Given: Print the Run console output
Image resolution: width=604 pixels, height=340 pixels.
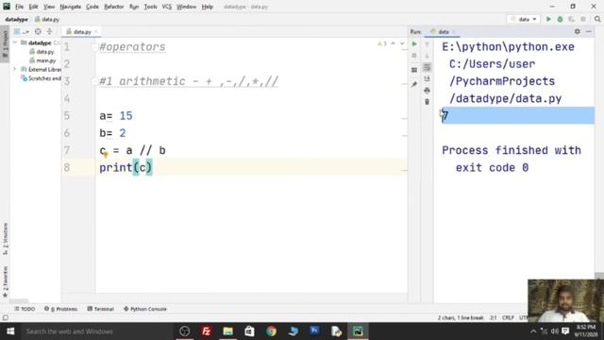Looking at the screenshot, I should tap(427, 91).
